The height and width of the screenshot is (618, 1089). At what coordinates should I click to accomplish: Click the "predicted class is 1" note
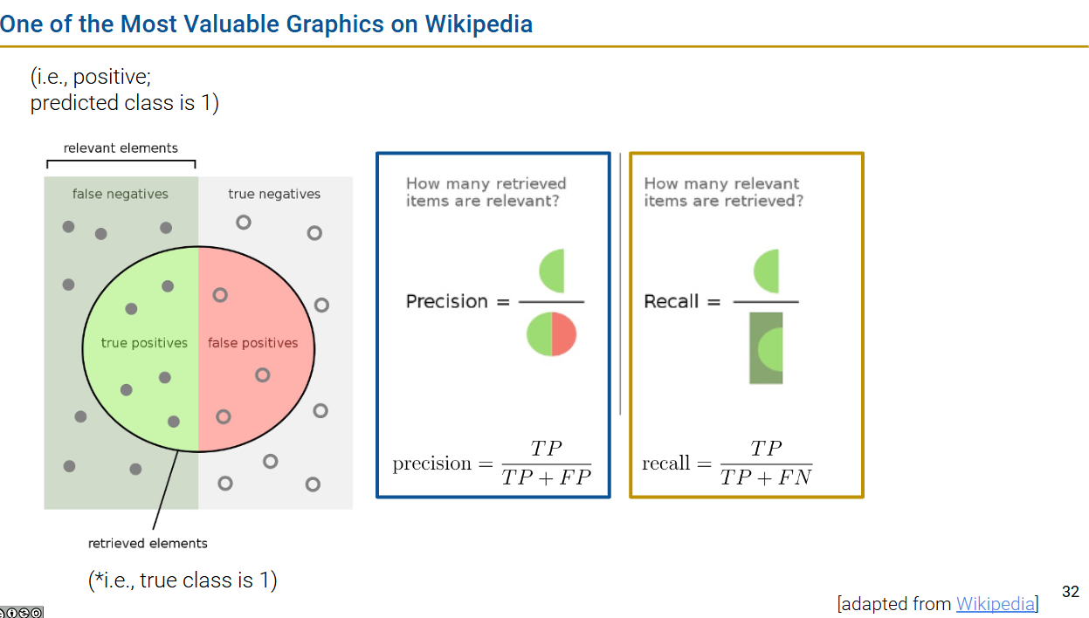[124, 103]
